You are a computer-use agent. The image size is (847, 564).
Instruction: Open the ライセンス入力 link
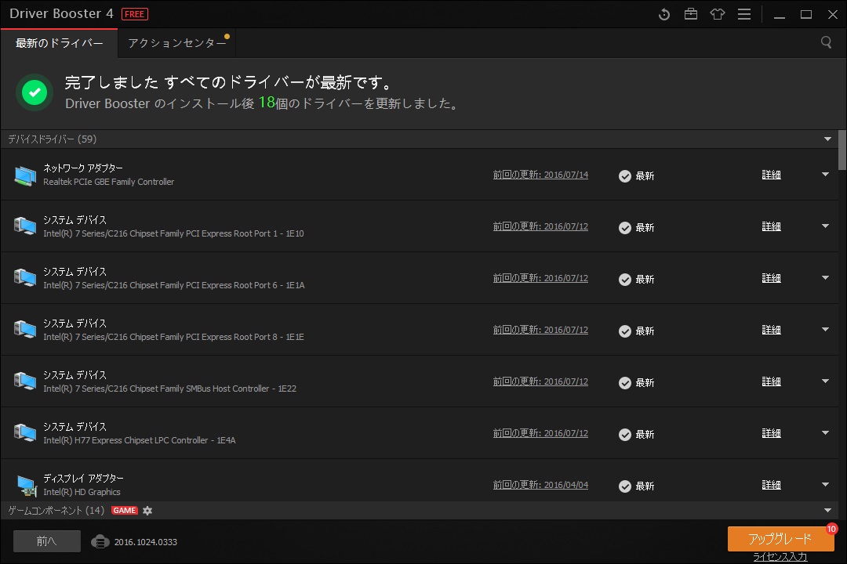tap(780, 555)
